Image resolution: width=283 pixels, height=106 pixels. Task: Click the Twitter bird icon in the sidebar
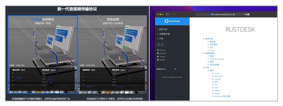coord(158,57)
